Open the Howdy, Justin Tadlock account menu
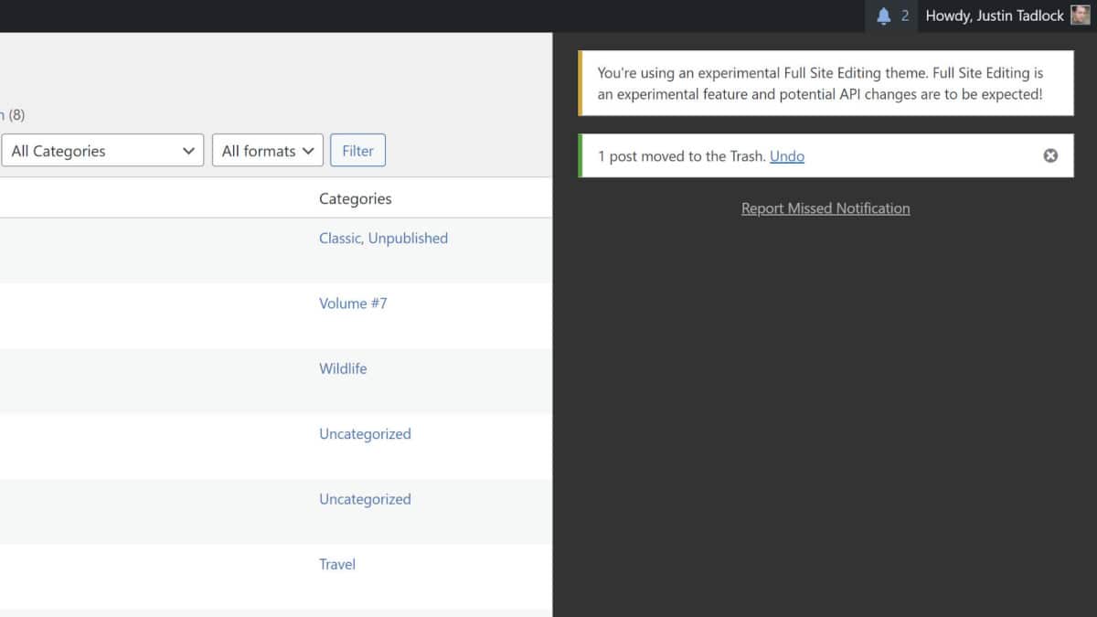 (x=995, y=16)
